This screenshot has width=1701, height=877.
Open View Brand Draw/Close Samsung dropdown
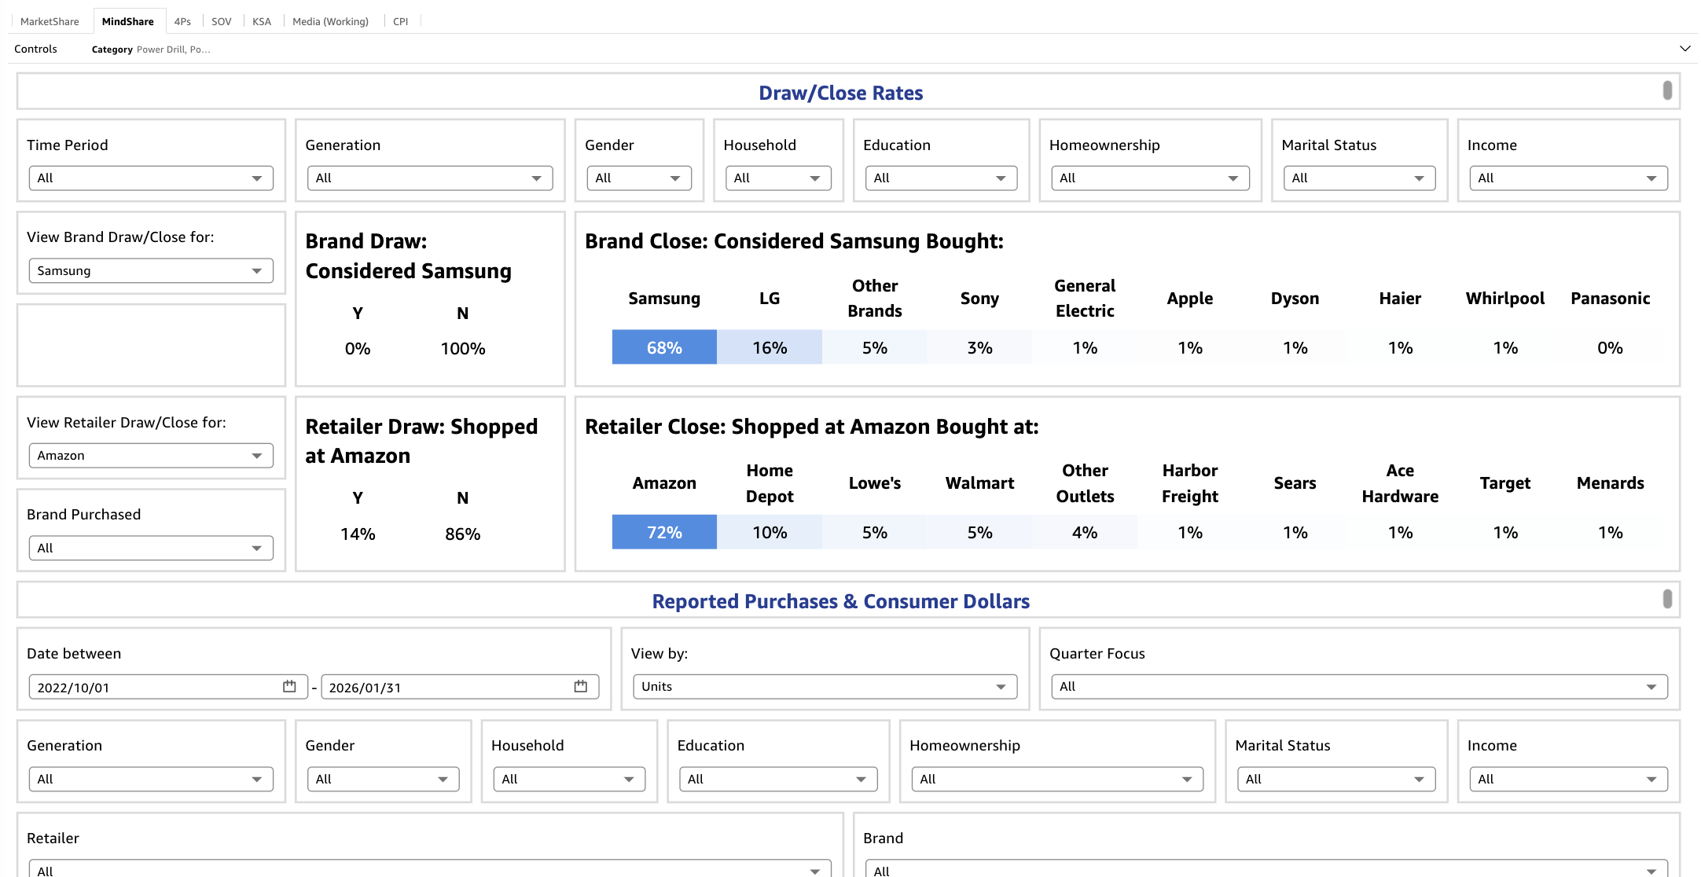[x=151, y=271]
